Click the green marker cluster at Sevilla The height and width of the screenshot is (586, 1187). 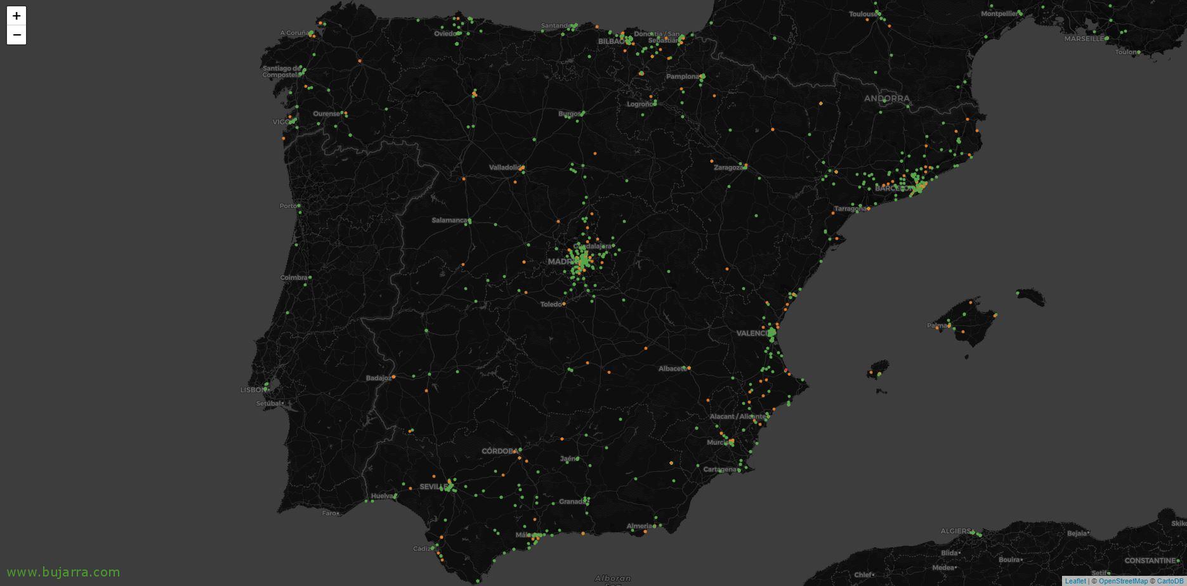449,487
